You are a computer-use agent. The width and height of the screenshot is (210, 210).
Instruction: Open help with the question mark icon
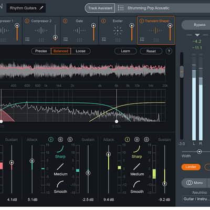169,51
